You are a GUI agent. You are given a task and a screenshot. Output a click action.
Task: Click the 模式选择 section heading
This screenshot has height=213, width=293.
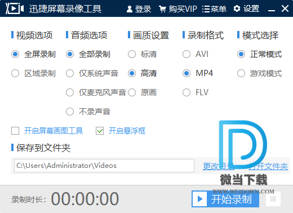(260, 35)
